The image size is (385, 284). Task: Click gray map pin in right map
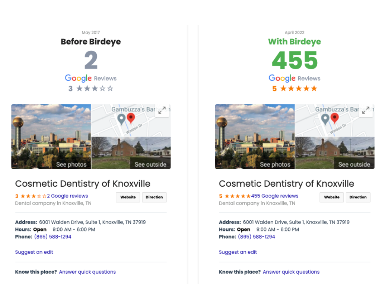click(x=325, y=119)
